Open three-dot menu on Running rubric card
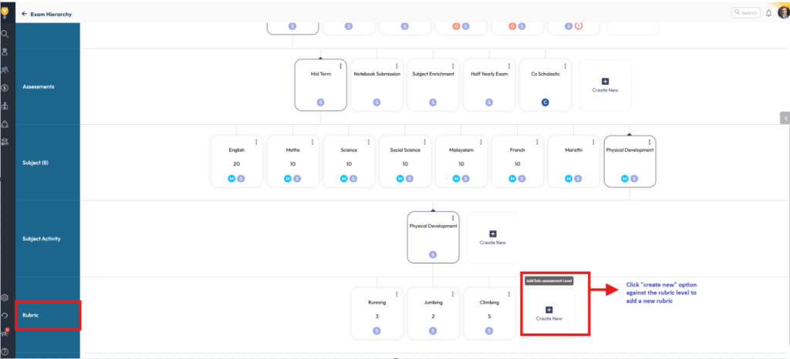 (397, 294)
